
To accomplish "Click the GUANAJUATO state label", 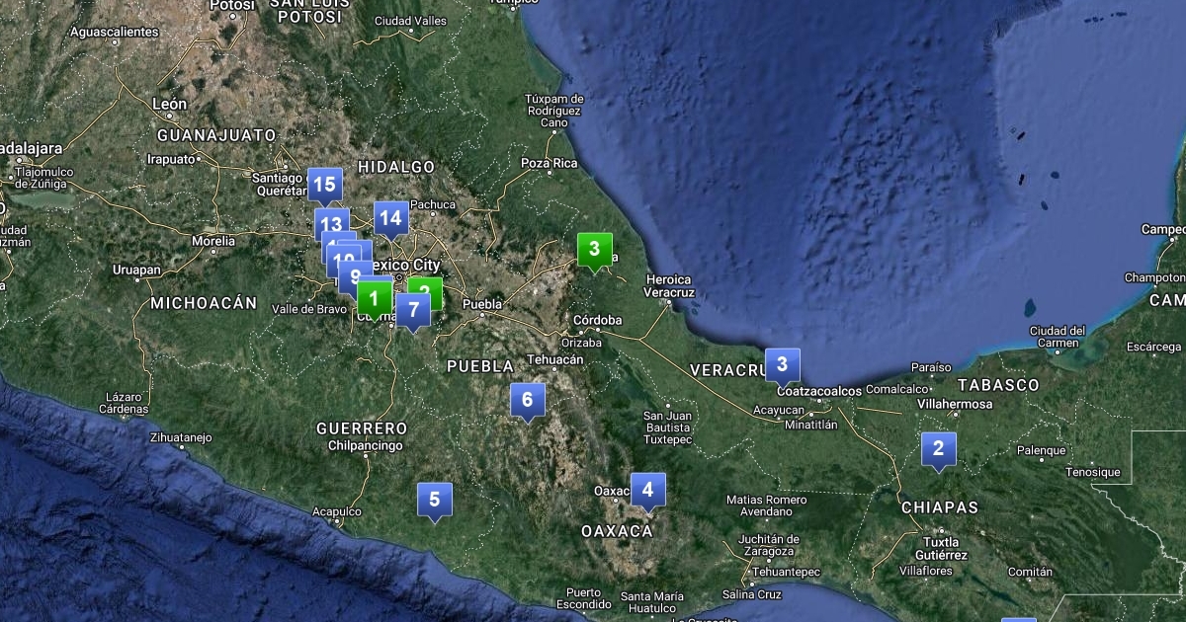I will point(216,134).
